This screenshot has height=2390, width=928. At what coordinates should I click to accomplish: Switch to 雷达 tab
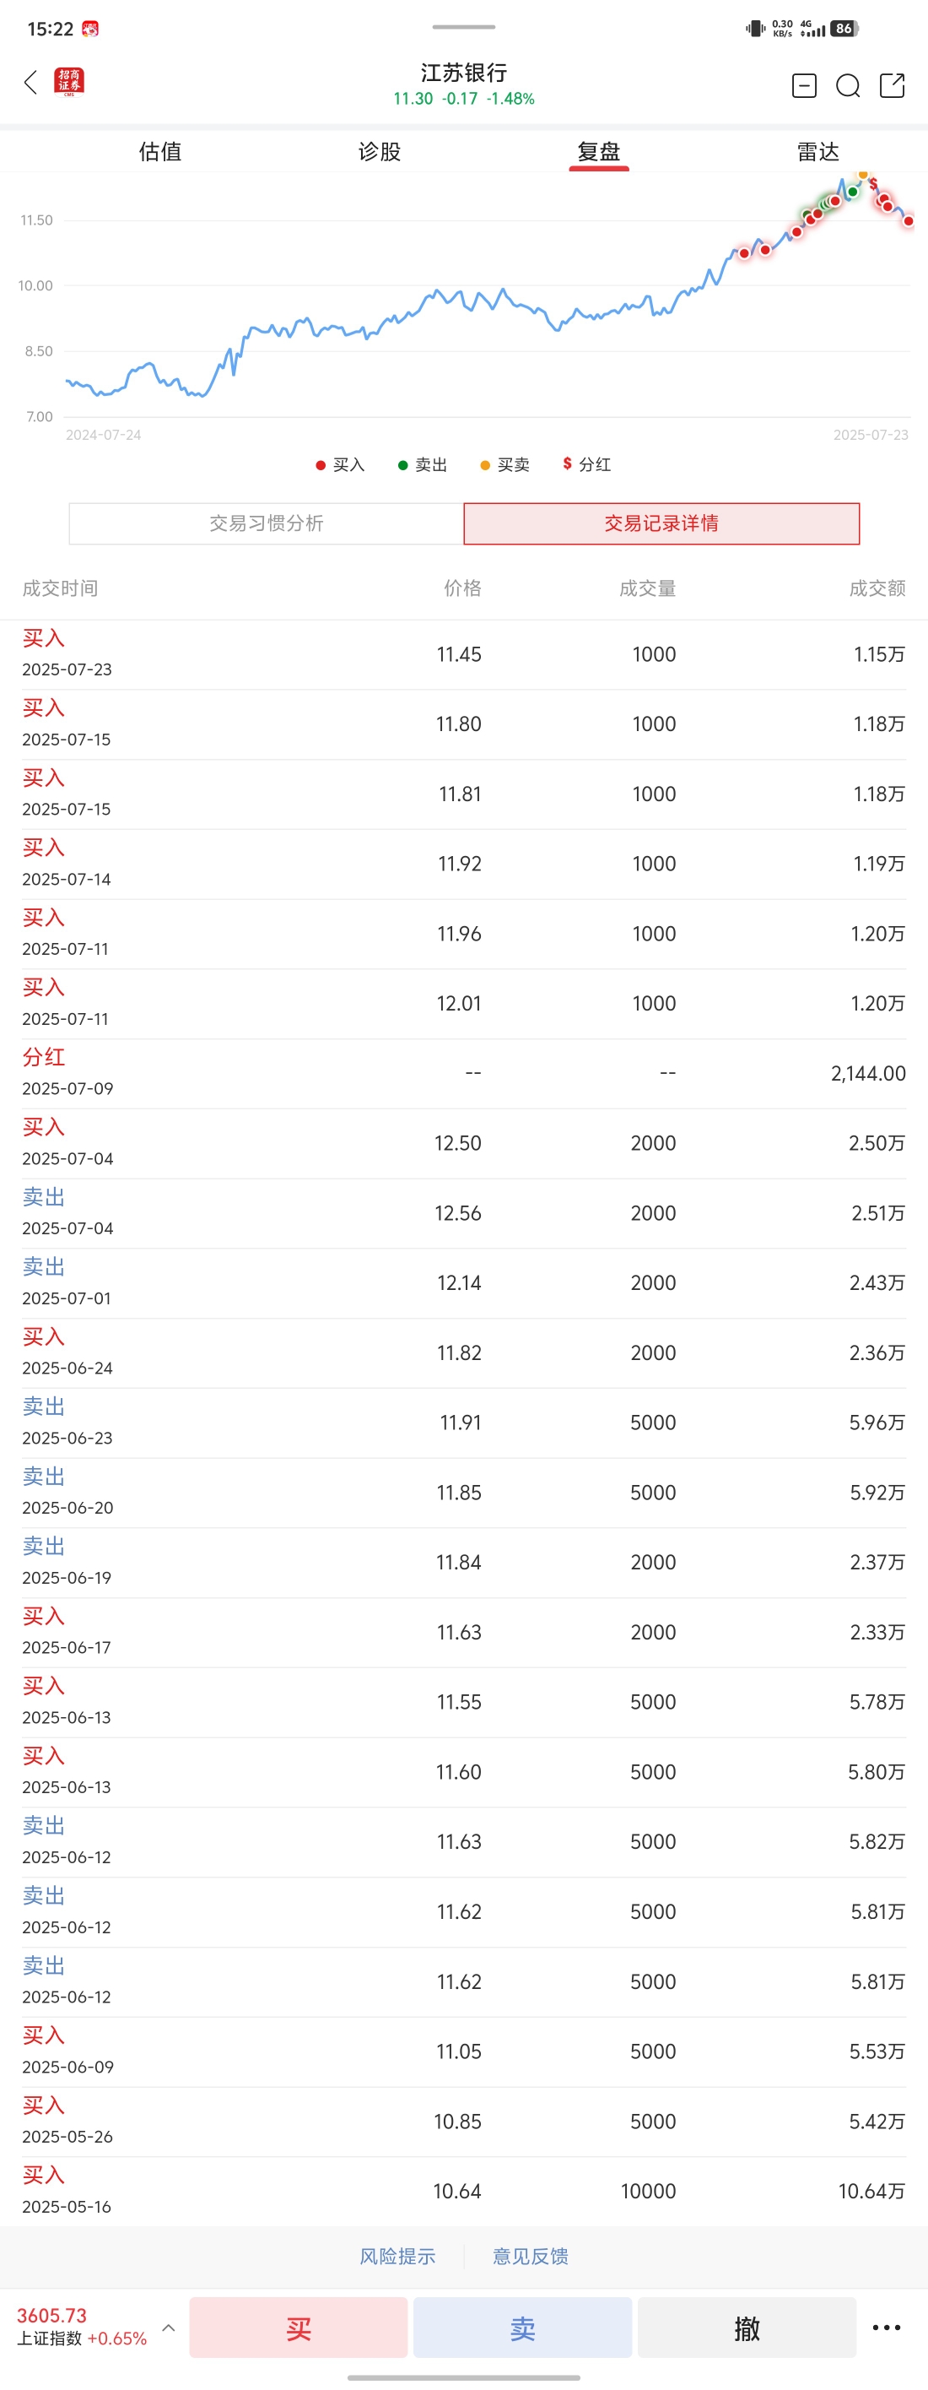[x=817, y=152]
